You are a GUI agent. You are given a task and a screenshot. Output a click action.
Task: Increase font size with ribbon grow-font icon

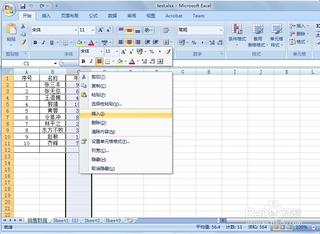[101, 30]
